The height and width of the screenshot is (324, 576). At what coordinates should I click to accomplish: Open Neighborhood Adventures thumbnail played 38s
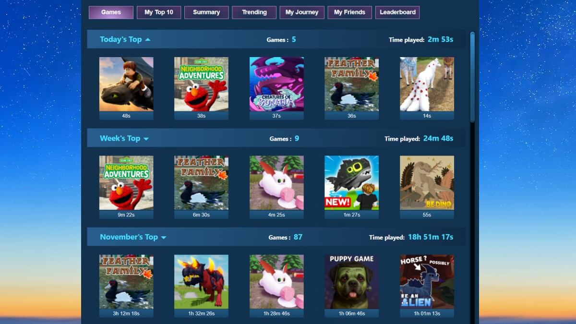201,84
